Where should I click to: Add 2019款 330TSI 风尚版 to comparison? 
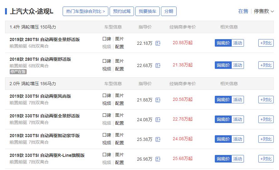tap(266, 100)
